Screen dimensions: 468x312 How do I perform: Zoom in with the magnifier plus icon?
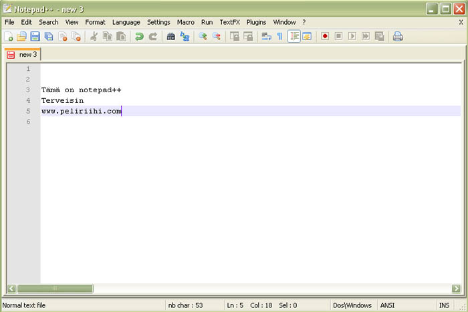(203, 36)
